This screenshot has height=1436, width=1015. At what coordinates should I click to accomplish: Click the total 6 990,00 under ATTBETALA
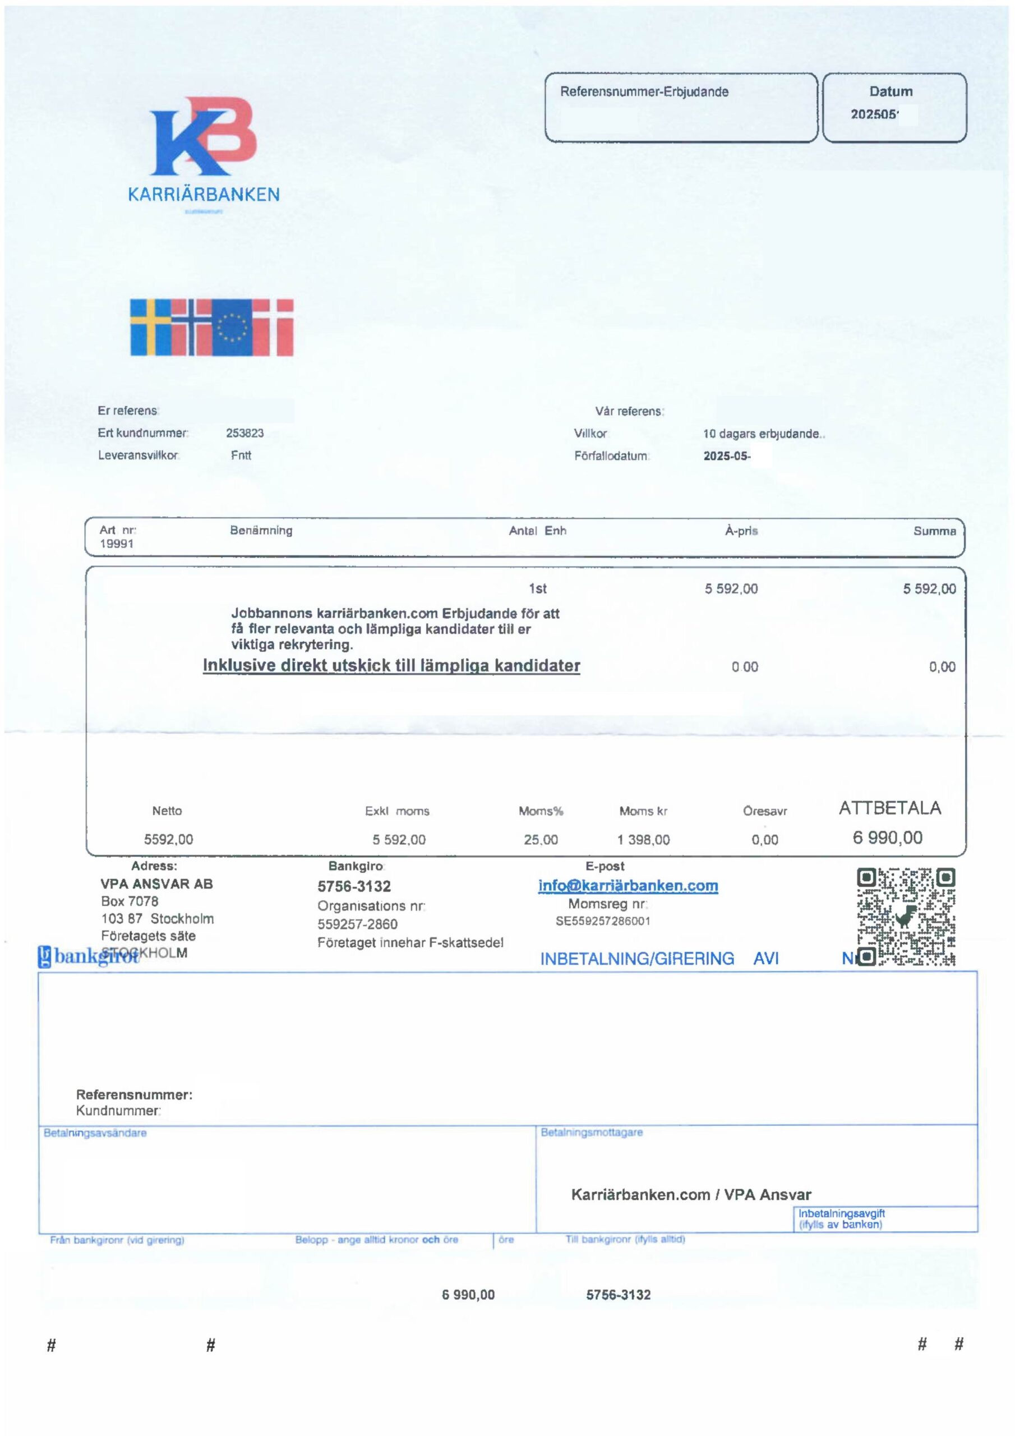(x=887, y=837)
